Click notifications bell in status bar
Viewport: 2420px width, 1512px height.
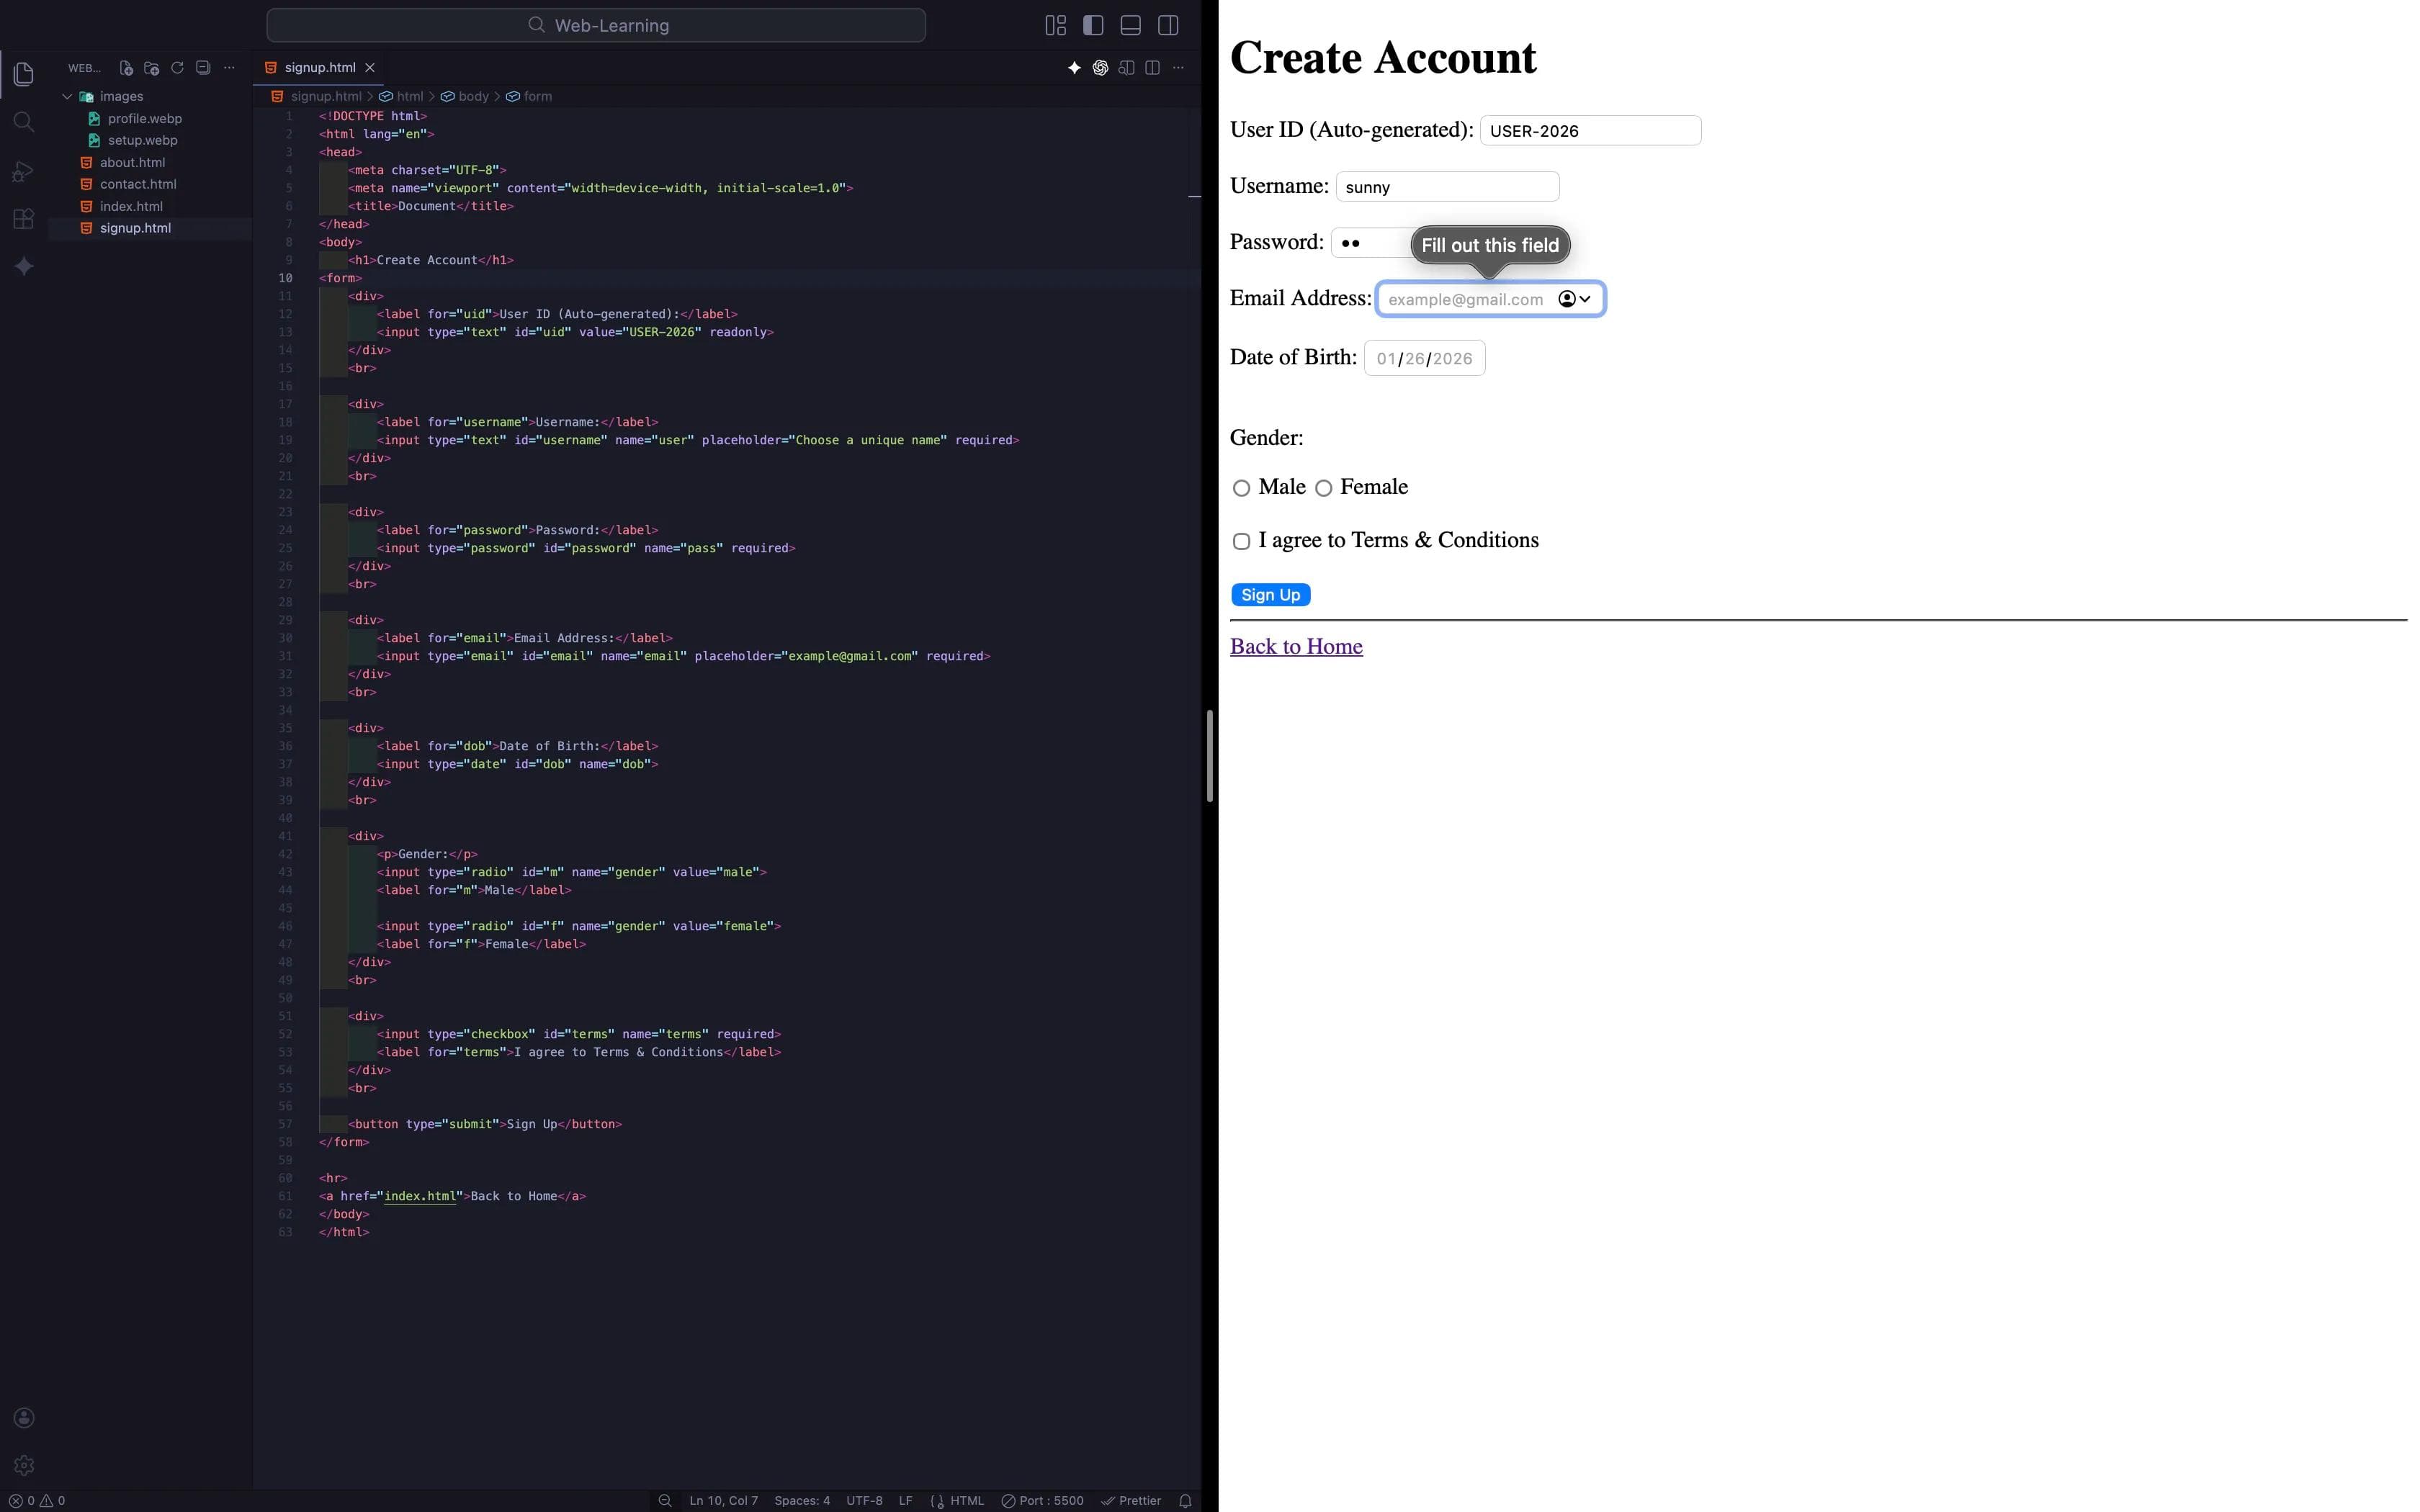(1185, 1500)
